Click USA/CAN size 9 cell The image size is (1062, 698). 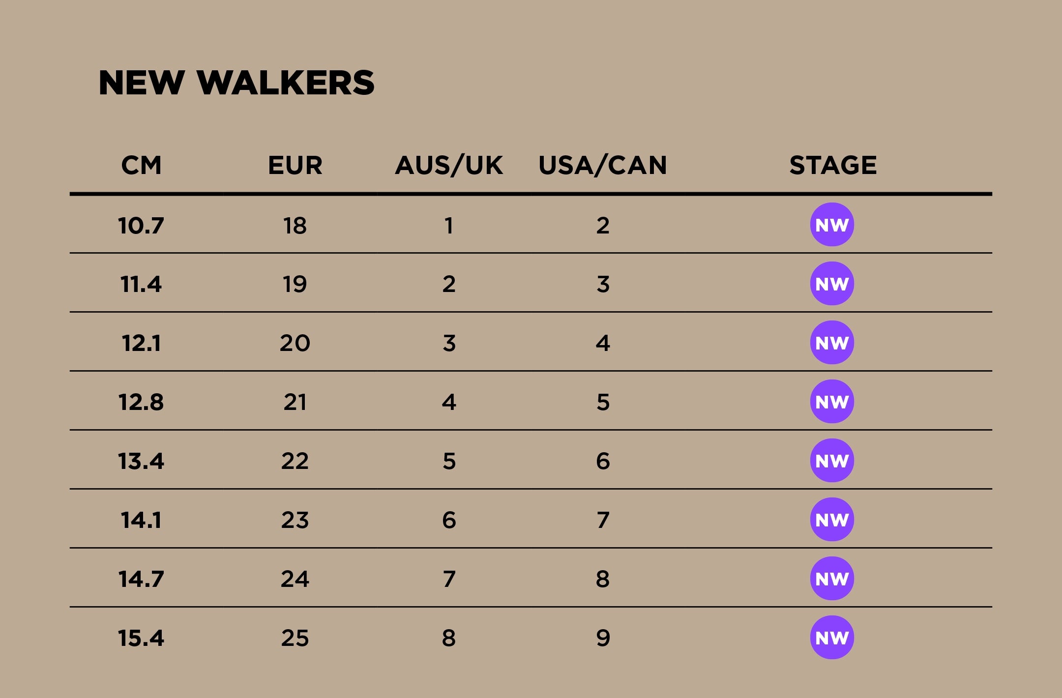(603, 638)
